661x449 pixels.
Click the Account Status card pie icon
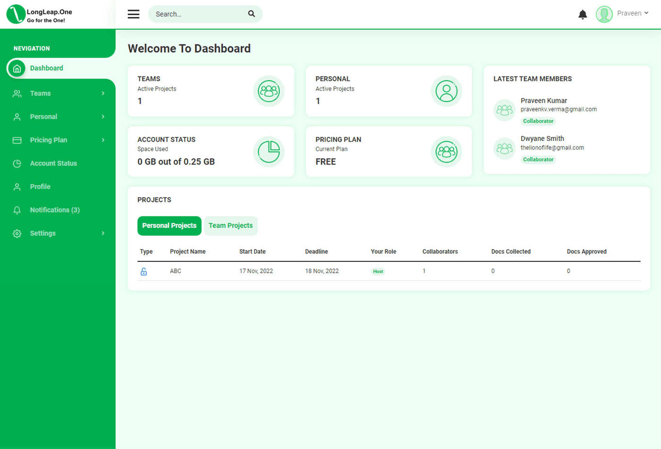[269, 152]
